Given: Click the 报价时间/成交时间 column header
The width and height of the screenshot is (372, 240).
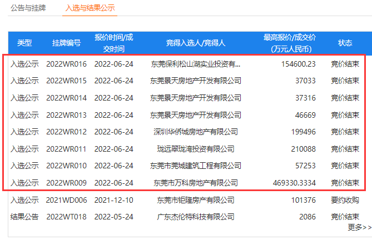Looking at the screenshot, I should (x=114, y=43).
